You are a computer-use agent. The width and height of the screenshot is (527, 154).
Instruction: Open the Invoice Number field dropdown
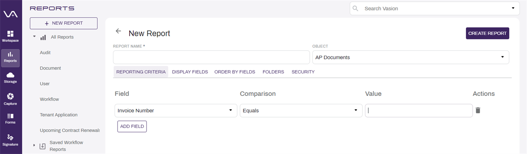point(176,110)
